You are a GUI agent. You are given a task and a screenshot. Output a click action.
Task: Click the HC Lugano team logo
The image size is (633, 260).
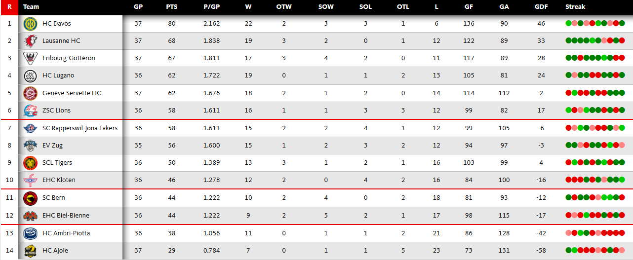31,75
